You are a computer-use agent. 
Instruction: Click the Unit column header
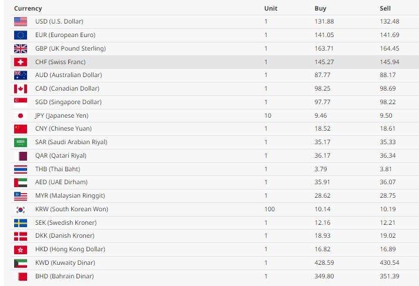point(271,9)
